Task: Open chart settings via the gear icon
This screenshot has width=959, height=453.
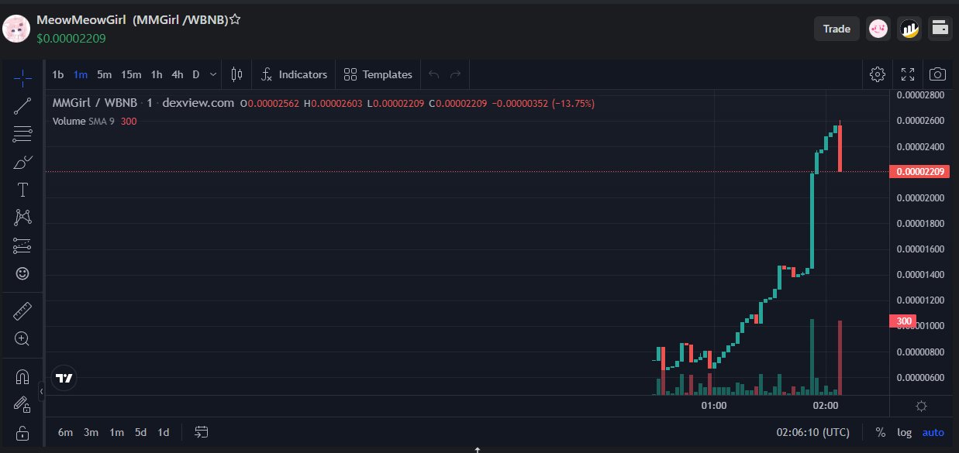Action: pos(877,74)
